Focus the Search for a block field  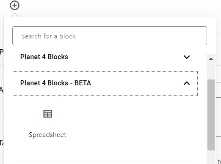click(110, 36)
